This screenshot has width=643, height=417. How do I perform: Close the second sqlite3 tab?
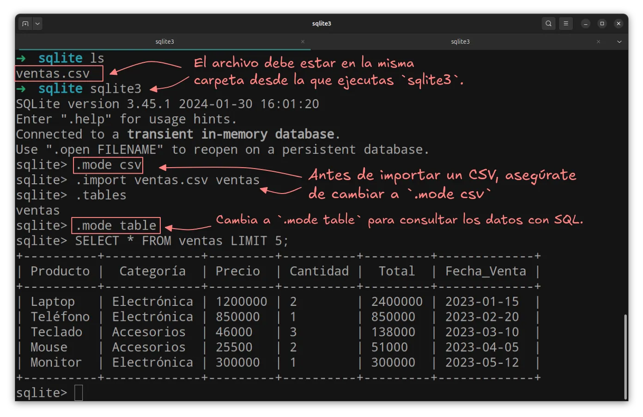[x=598, y=42]
